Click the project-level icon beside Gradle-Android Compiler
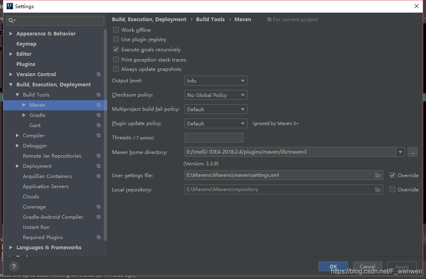The width and height of the screenshot is (426, 279). click(x=98, y=217)
